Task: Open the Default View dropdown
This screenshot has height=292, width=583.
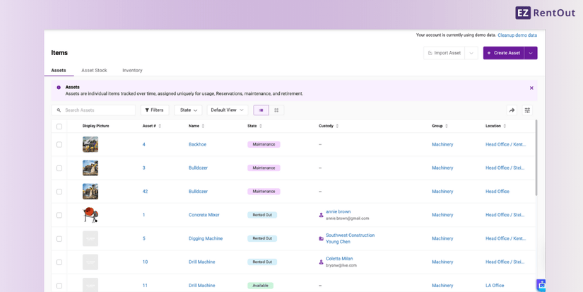Action: (227, 110)
